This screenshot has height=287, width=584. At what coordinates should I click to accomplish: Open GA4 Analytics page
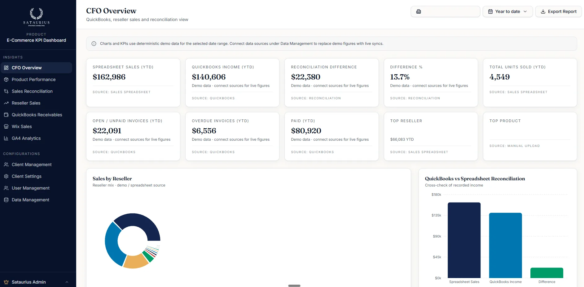coord(36,138)
